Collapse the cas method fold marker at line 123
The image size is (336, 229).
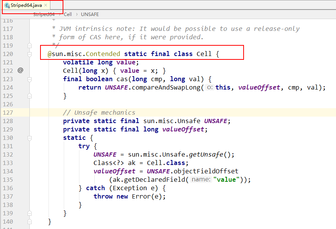[x=29, y=80]
